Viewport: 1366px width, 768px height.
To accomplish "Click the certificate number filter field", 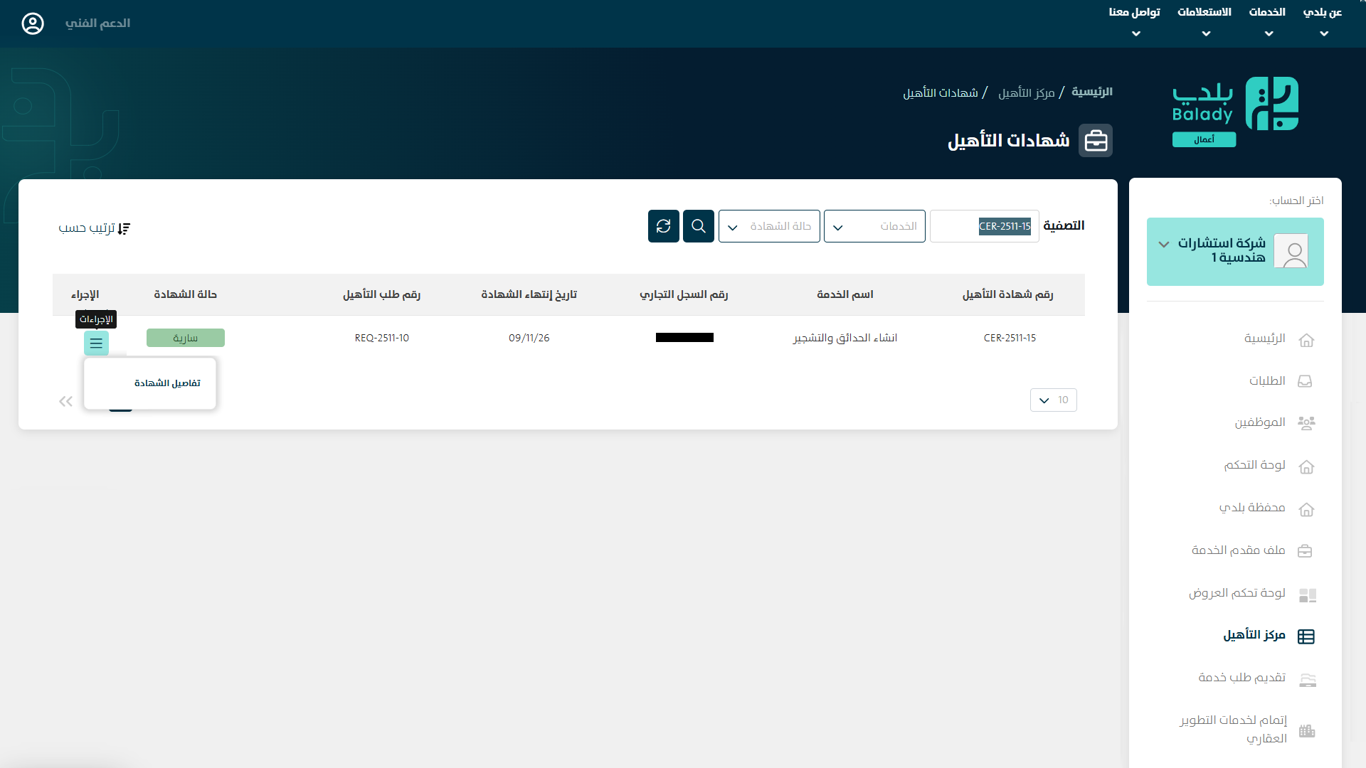I will (984, 226).
